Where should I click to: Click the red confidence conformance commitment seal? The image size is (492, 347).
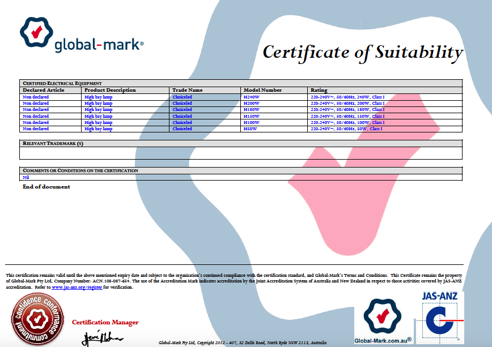(37, 319)
